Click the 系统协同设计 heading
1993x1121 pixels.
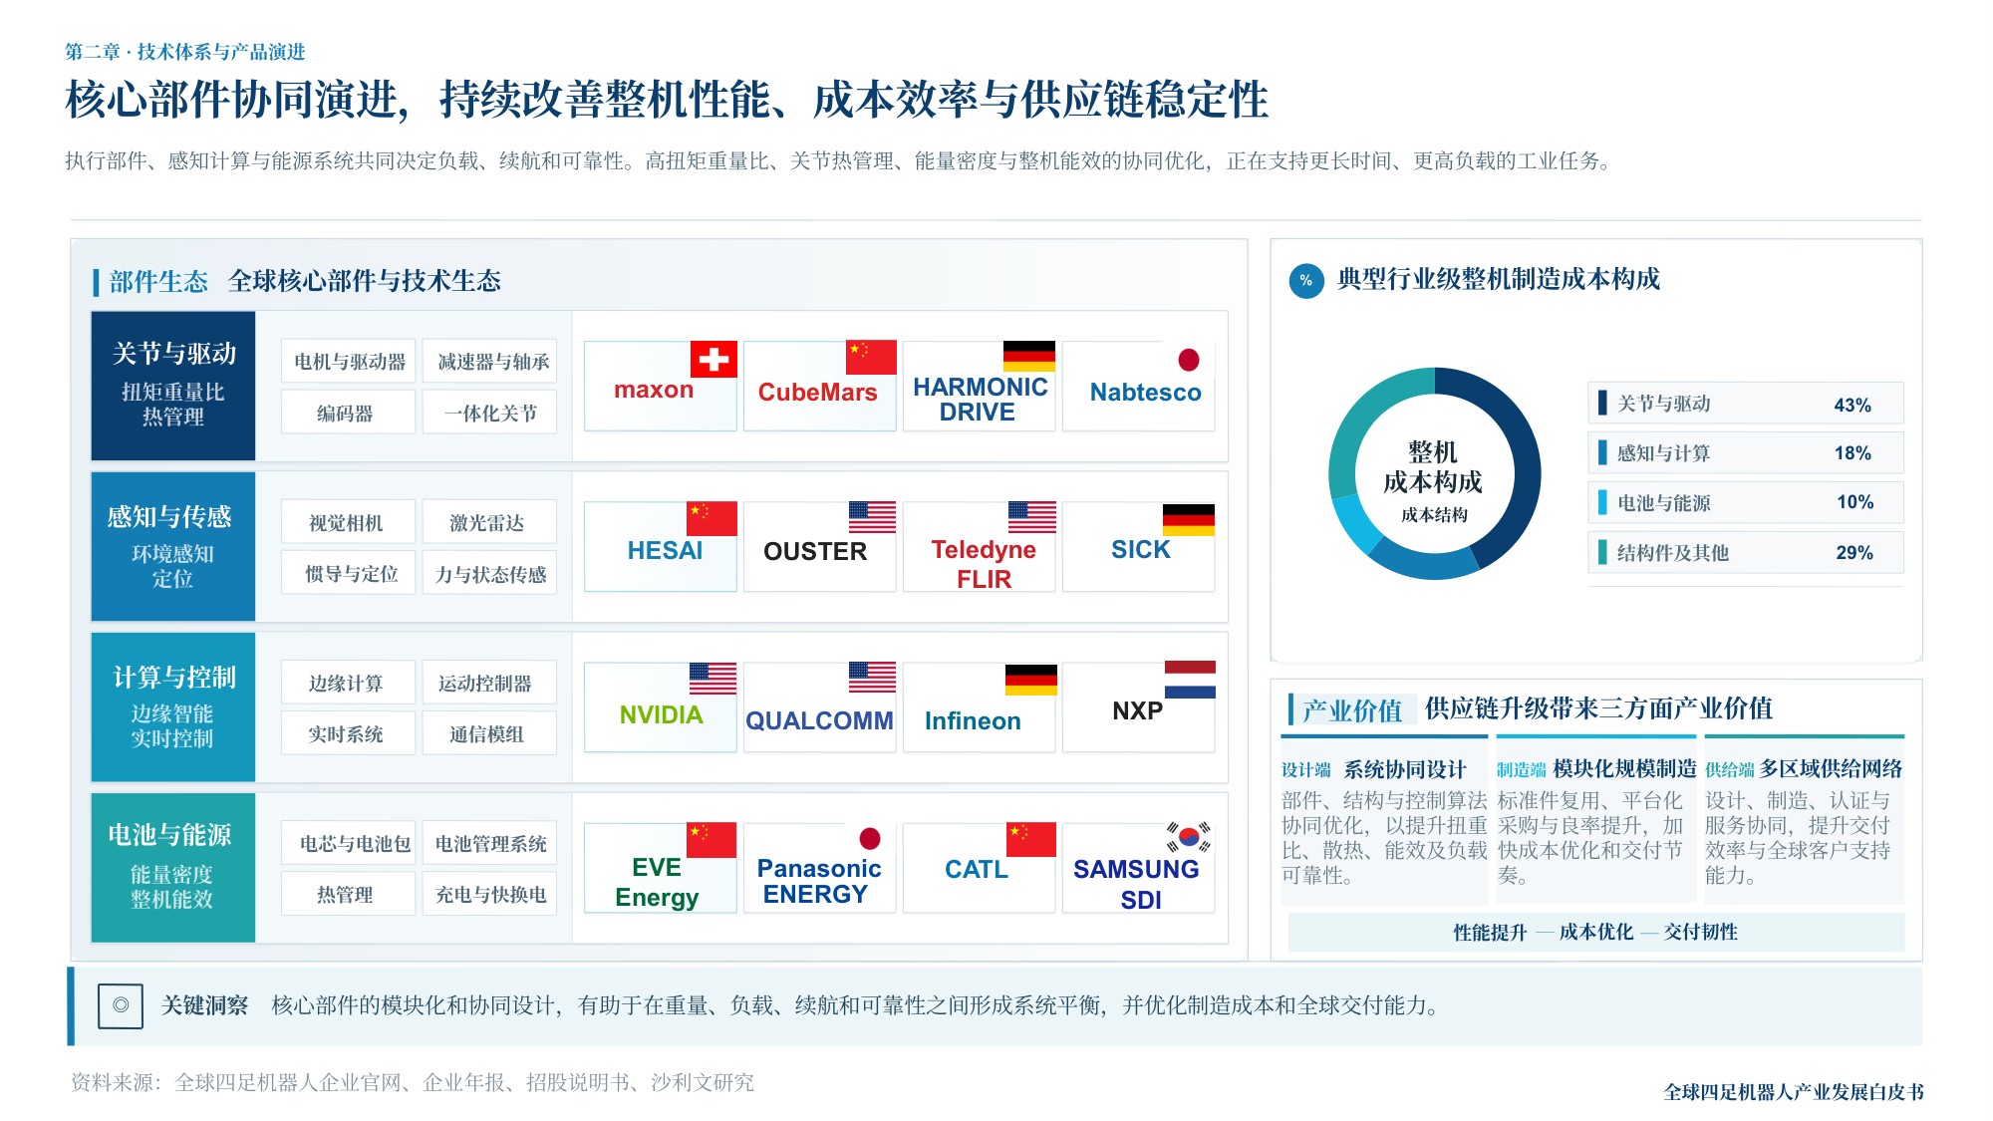[x=1405, y=769]
